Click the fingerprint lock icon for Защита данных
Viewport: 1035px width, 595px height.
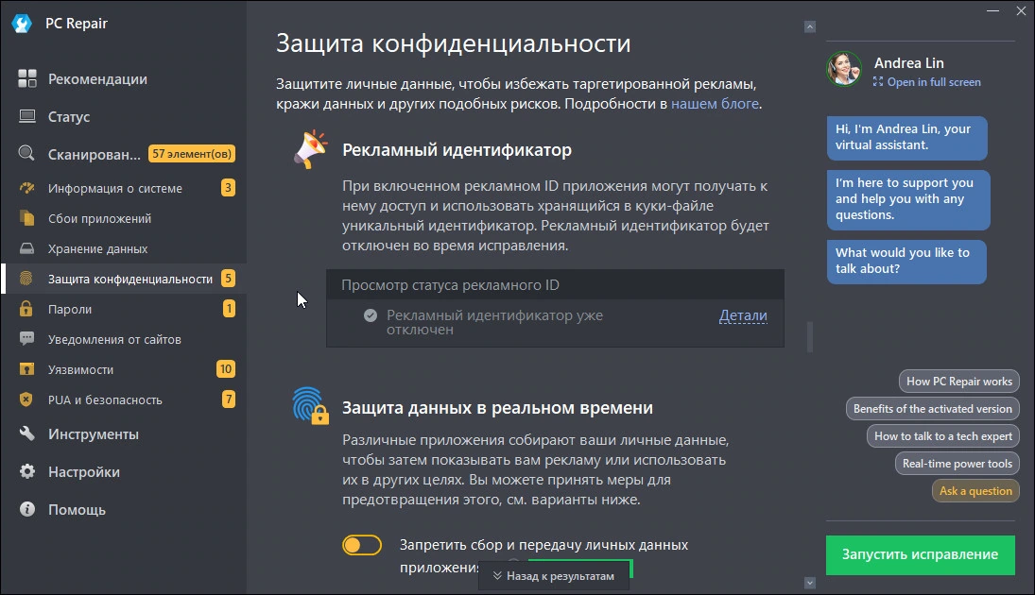(310, 406)
